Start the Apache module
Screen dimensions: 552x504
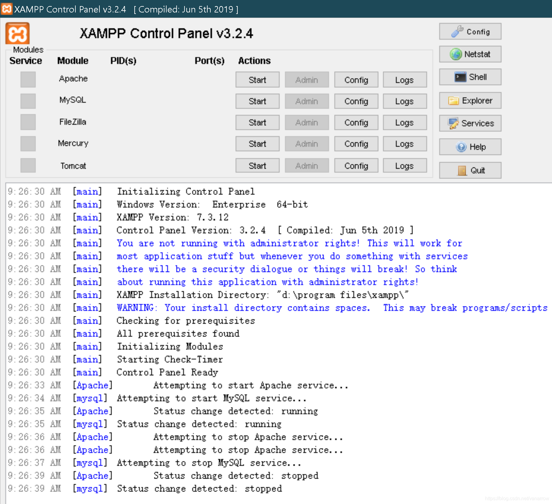(x=257, y=80)
